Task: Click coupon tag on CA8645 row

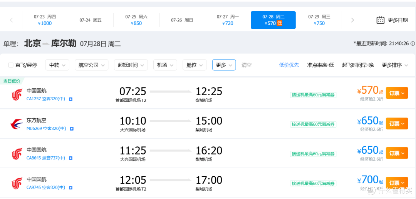Action: pyautogui.click(x=313, y=154)
